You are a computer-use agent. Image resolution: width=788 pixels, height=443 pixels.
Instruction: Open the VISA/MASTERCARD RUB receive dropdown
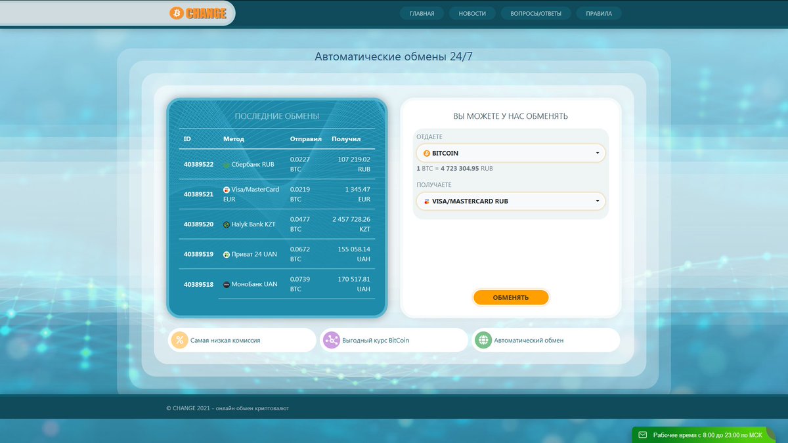(x=511, y=201)
